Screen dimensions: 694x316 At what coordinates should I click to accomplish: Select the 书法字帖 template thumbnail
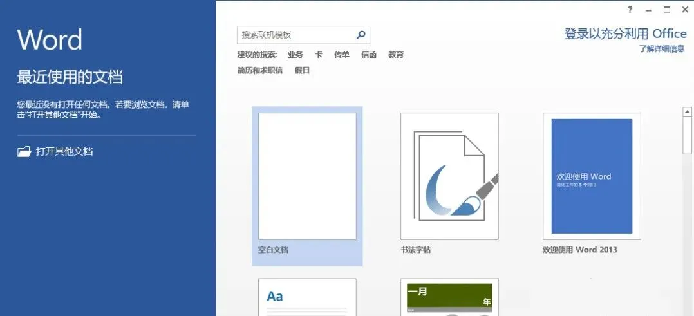coord(449,176)
